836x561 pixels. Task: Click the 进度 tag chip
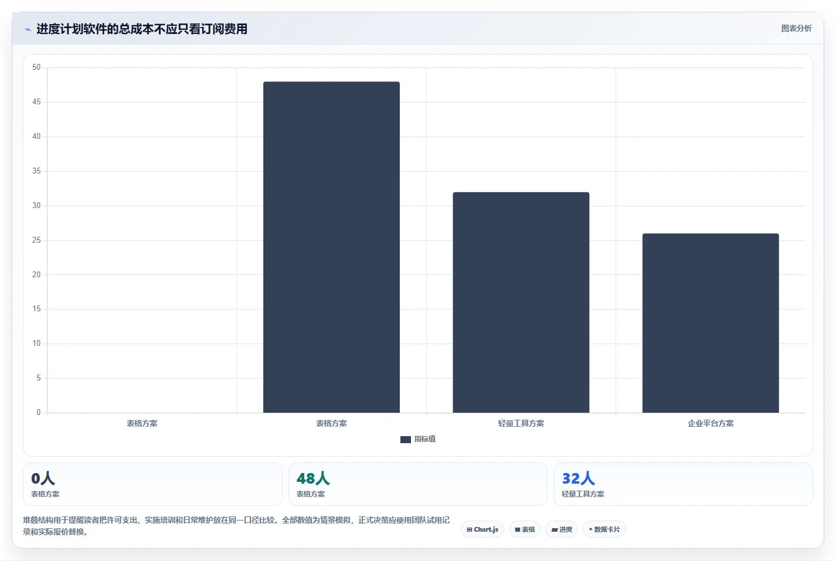pos(562,529)
